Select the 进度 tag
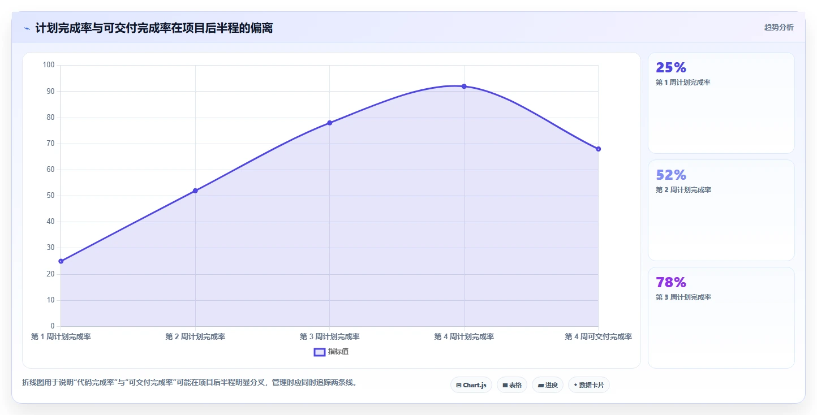The height and width of the screenshot is (415, 817). pos(548,385)
